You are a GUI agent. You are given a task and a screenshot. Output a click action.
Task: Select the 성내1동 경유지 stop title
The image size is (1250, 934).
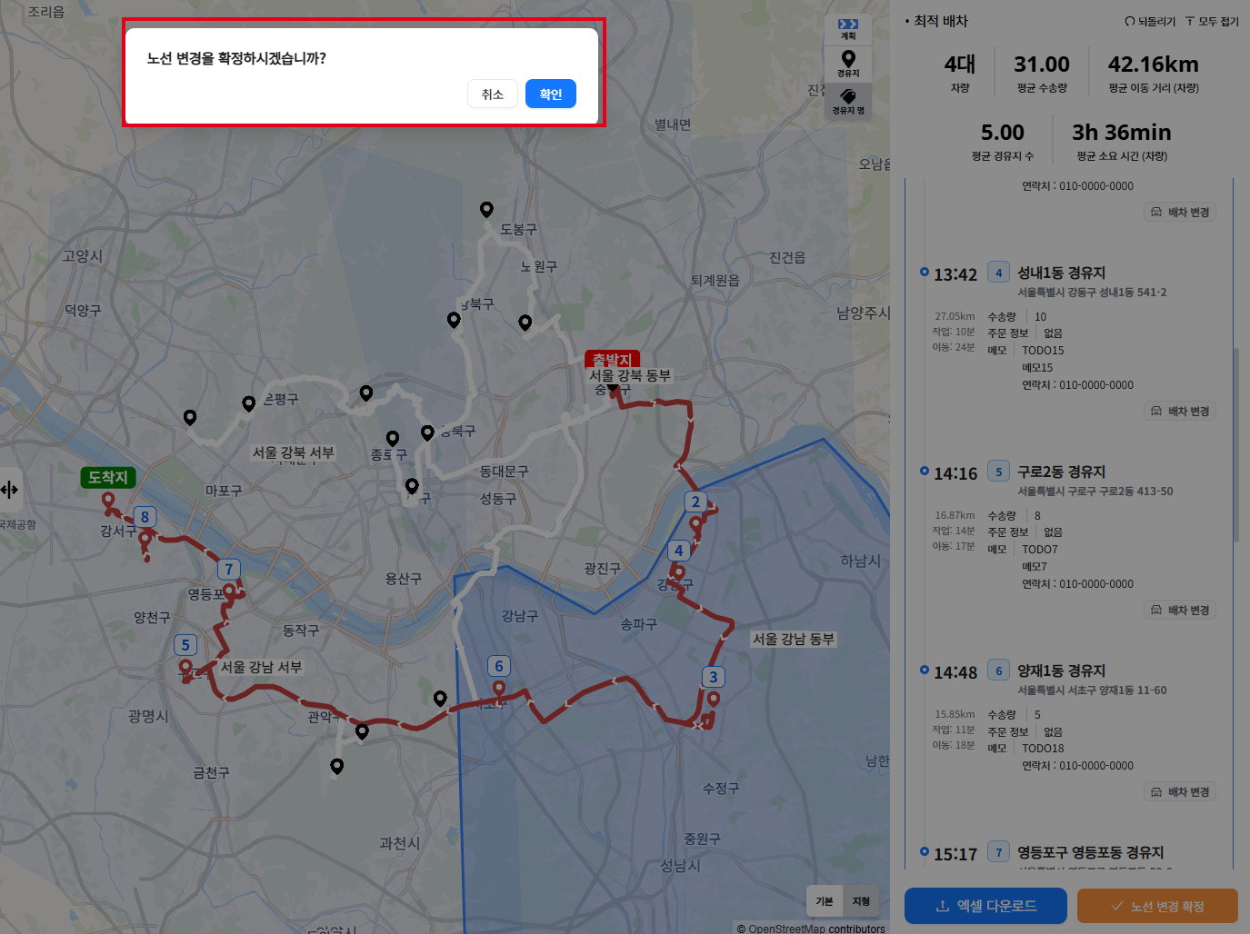[x=1061, y=273]
